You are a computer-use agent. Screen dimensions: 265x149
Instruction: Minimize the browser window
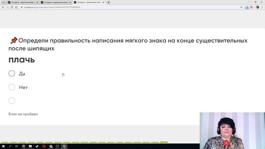[249, 2]
